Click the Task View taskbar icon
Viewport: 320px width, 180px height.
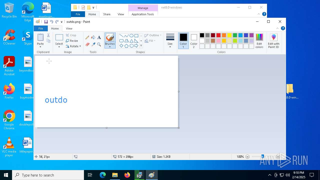90,175
